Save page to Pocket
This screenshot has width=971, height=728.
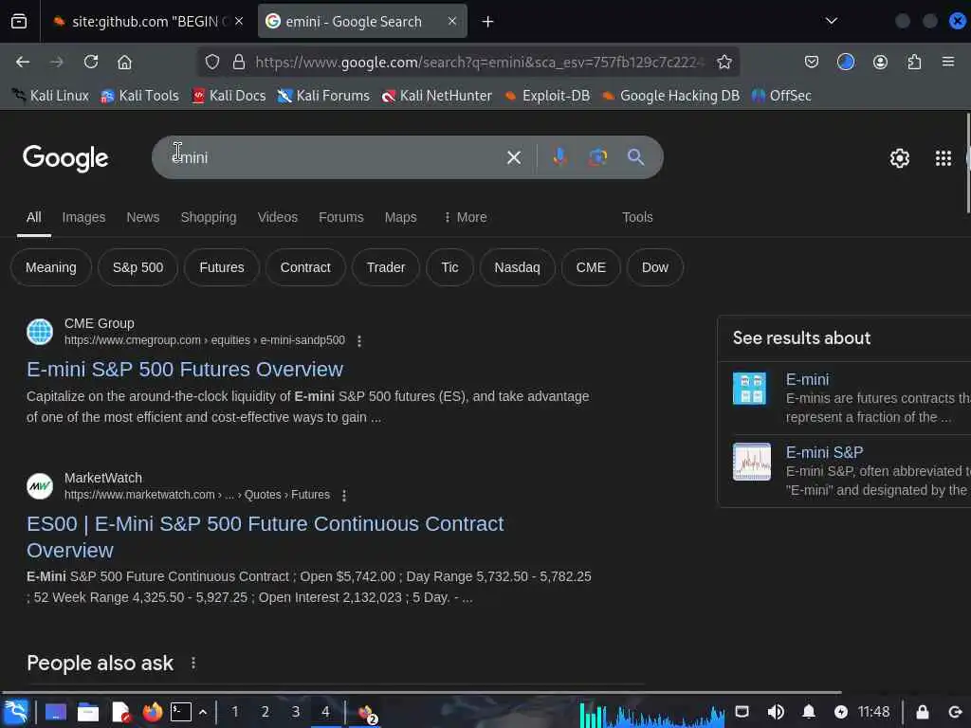click(812, 62)
